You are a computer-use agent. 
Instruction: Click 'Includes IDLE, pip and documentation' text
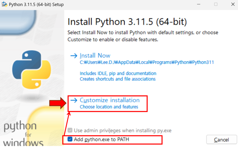pos(118,73)
